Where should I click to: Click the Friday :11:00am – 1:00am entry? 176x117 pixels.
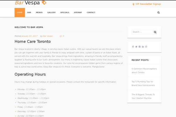coord(30,107)
